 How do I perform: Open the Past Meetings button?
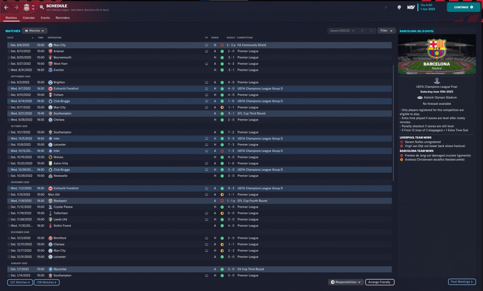point(462,282)
